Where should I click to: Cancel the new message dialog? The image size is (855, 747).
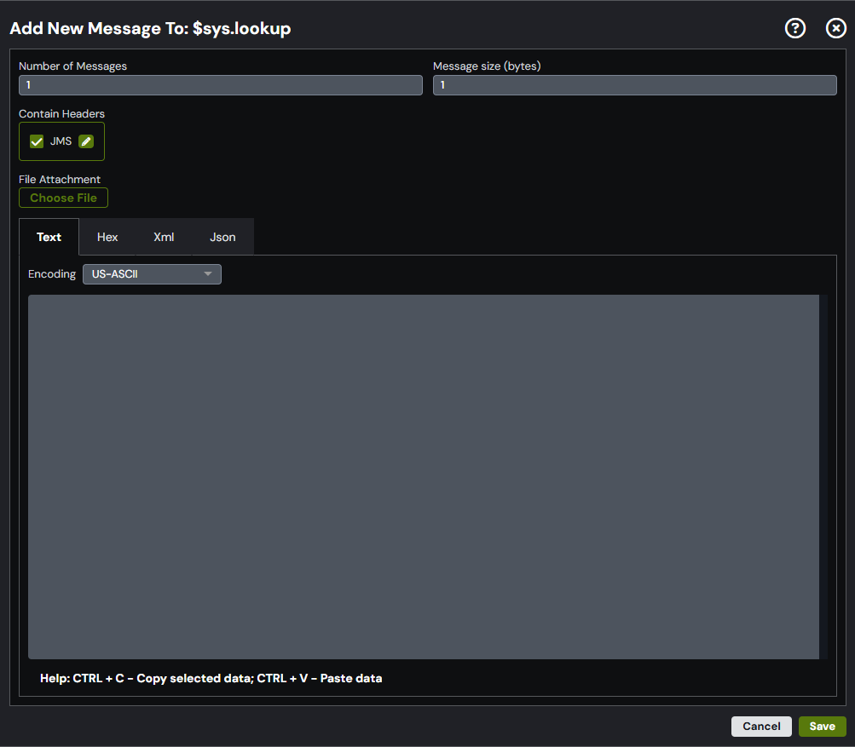[x=761, y=727]
